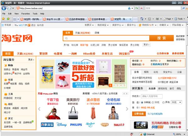Click the Home icon in IE command bar
This screenshot has width=188, height=136.
(x=142, y=19)
